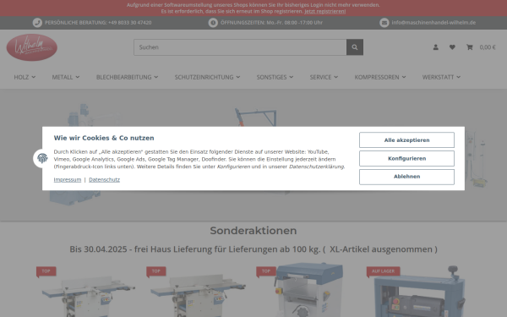
Task: Click the fingerprint cookie settings icon
Action: 42,159
